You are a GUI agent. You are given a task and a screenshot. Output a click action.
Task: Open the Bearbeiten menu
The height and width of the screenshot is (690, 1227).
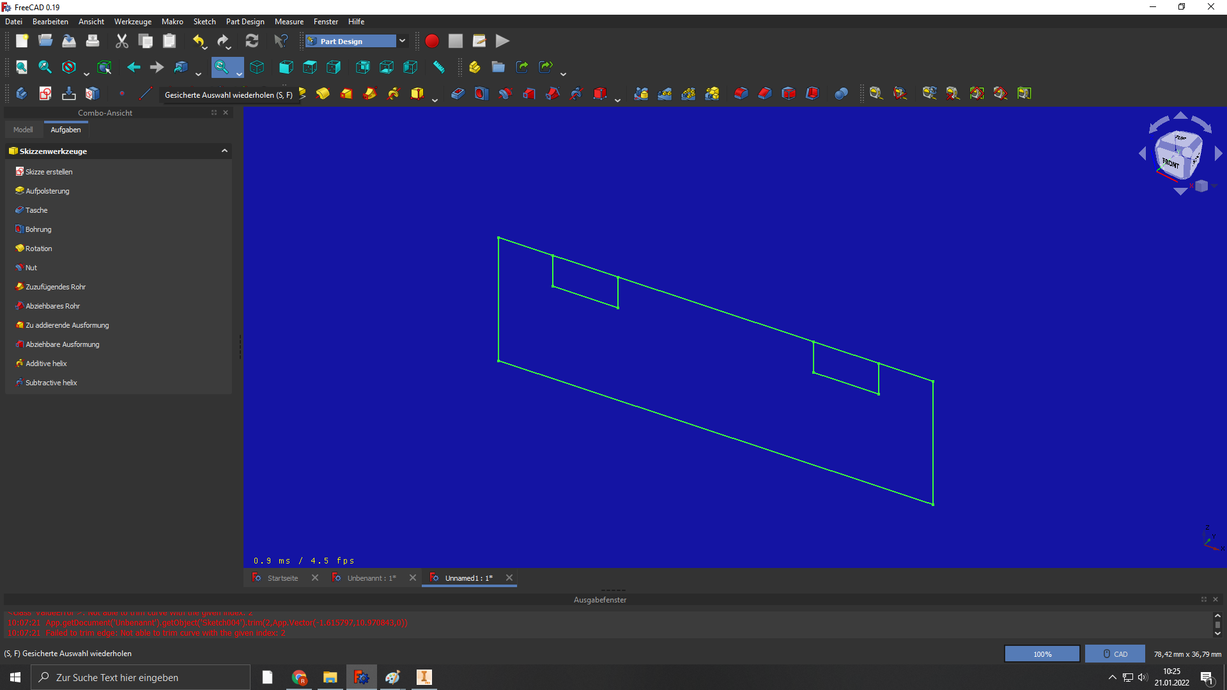click(x=50, y=21)
